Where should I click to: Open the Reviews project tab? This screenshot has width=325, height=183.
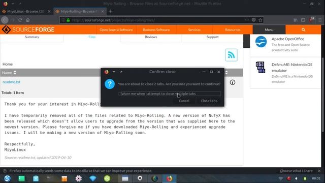[151, 37]
